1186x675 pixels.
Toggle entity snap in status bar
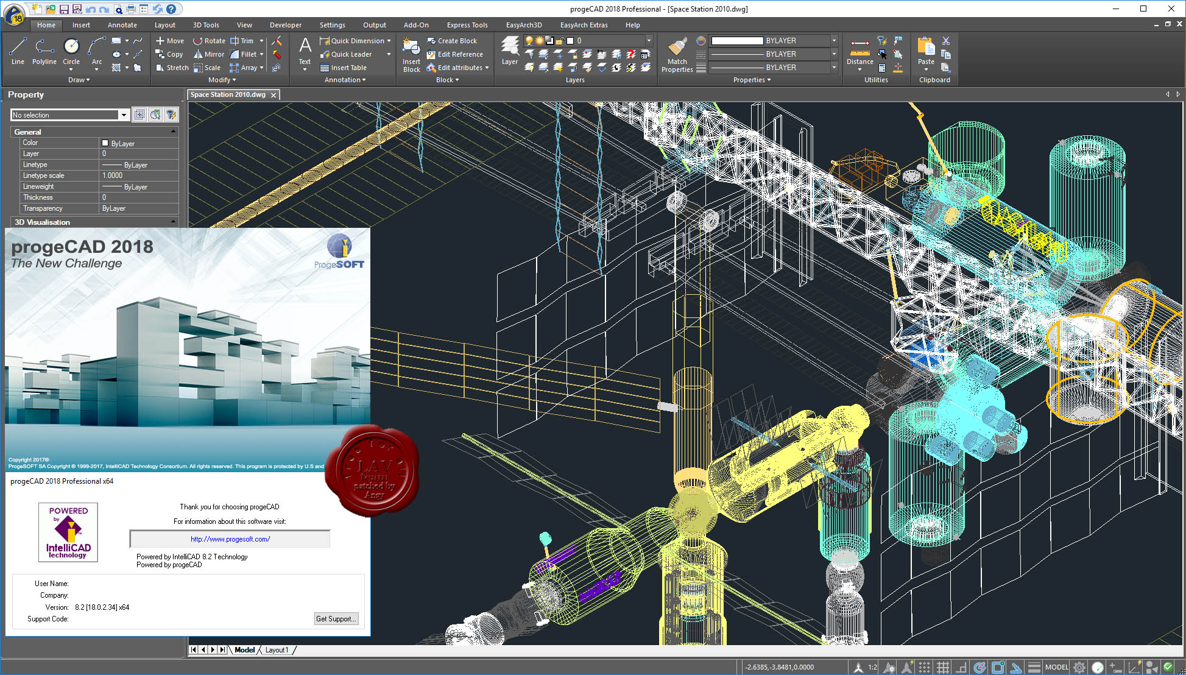tap(998, 667)
